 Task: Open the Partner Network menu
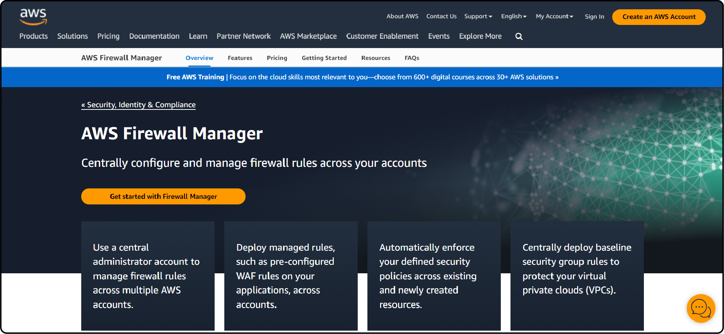click(x=244, y=36)
